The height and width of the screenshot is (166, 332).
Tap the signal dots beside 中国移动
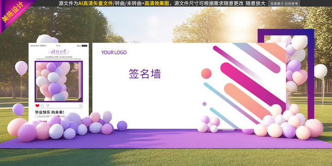(x=34, y=46)
